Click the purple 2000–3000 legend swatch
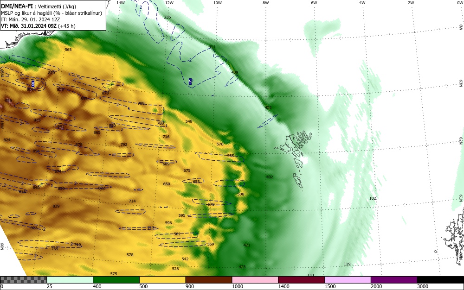 point(394,280)
